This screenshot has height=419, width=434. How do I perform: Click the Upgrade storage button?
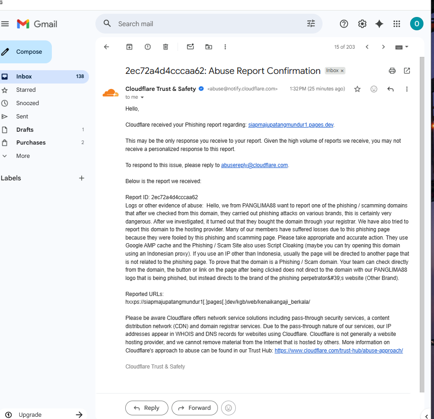coord(45,414)
